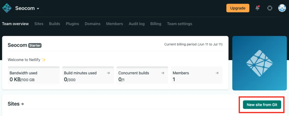Click the Netlify logo in the header
289x116 pixels.
pyautogui.click(x=7, y=8)
